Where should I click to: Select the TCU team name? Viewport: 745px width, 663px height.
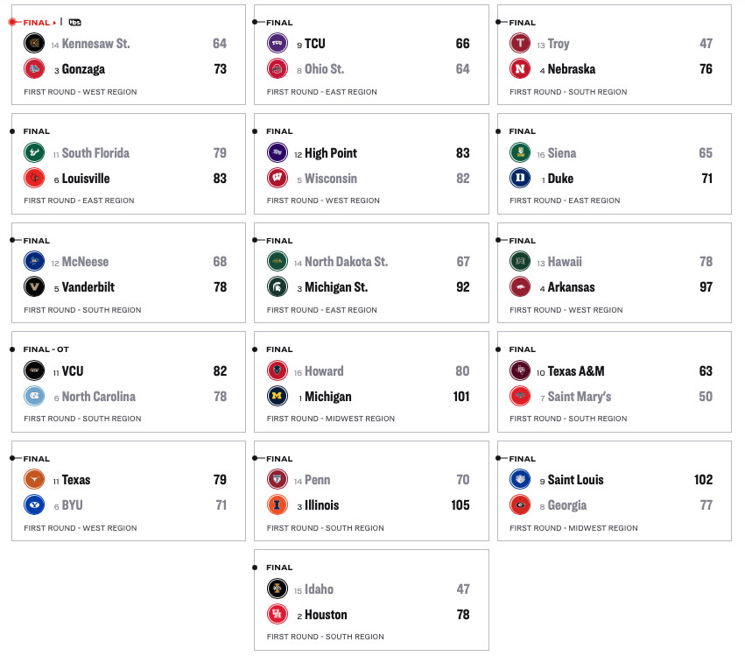[x=314, y=44]
